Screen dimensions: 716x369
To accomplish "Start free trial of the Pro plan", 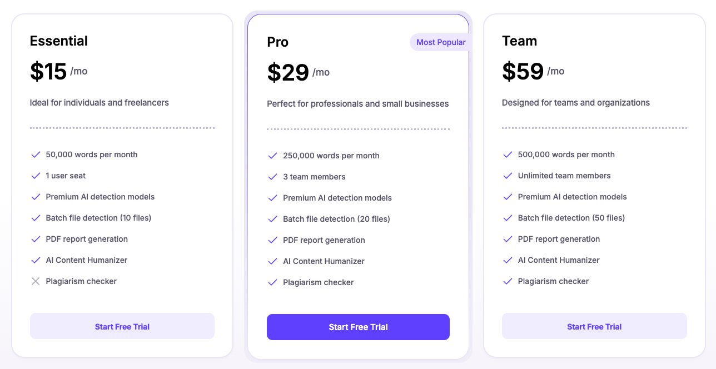I will tap(358, 327).
